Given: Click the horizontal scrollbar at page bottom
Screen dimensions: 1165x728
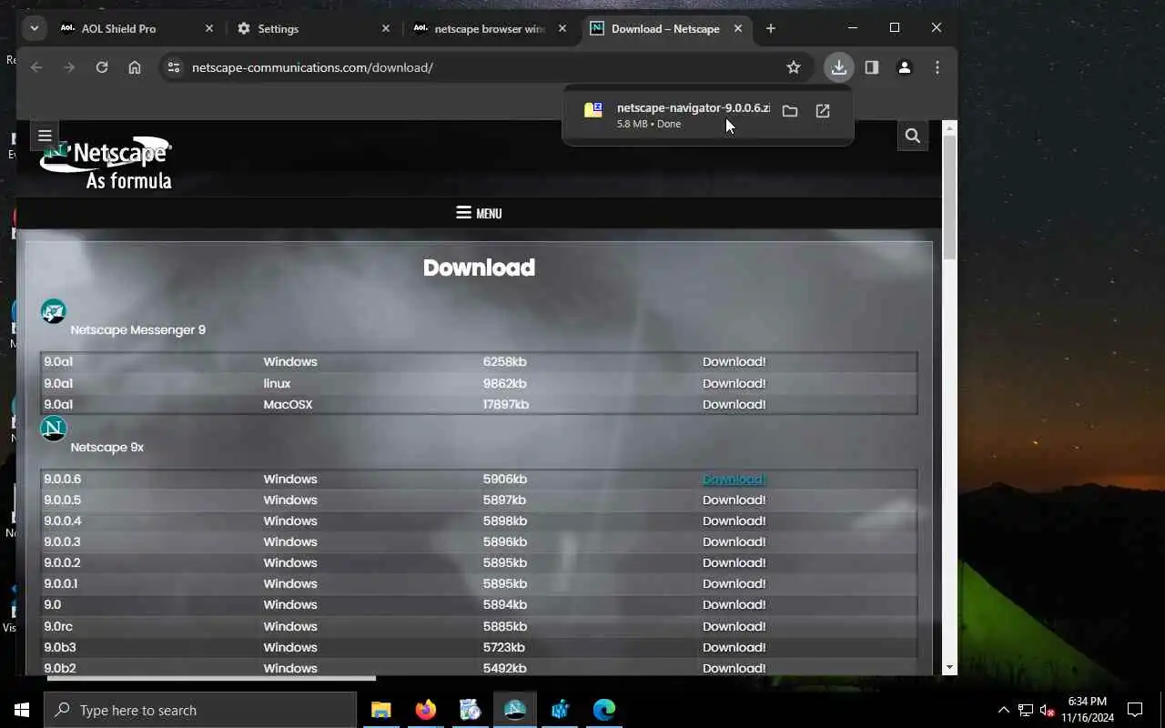Looking at the screenshot, I should (x=211, y=678).
